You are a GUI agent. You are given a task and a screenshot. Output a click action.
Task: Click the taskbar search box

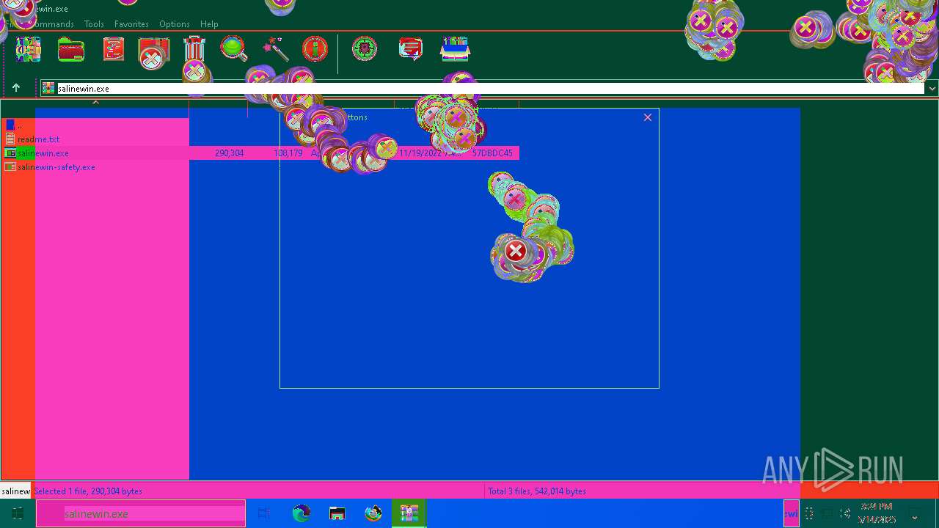coord(141,513)
